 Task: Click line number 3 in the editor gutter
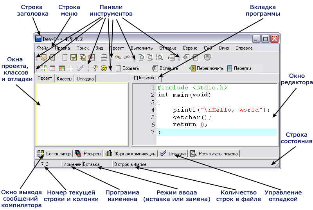pos(153,102)
